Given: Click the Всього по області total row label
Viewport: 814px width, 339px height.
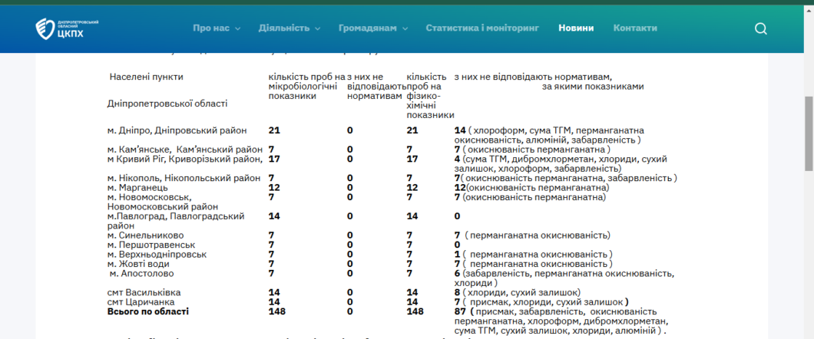Looking at the screenshot, I should [x=147, y=311].
